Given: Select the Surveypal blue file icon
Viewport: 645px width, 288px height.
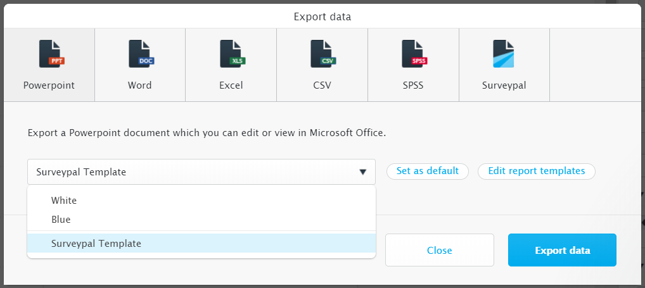Looking at the screenshot, I should [x=504, y=54].
